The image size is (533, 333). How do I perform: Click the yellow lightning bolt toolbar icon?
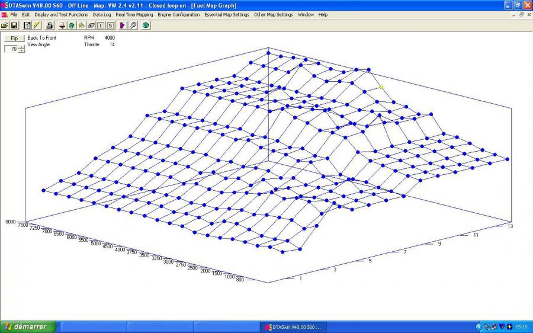[37, 25]
